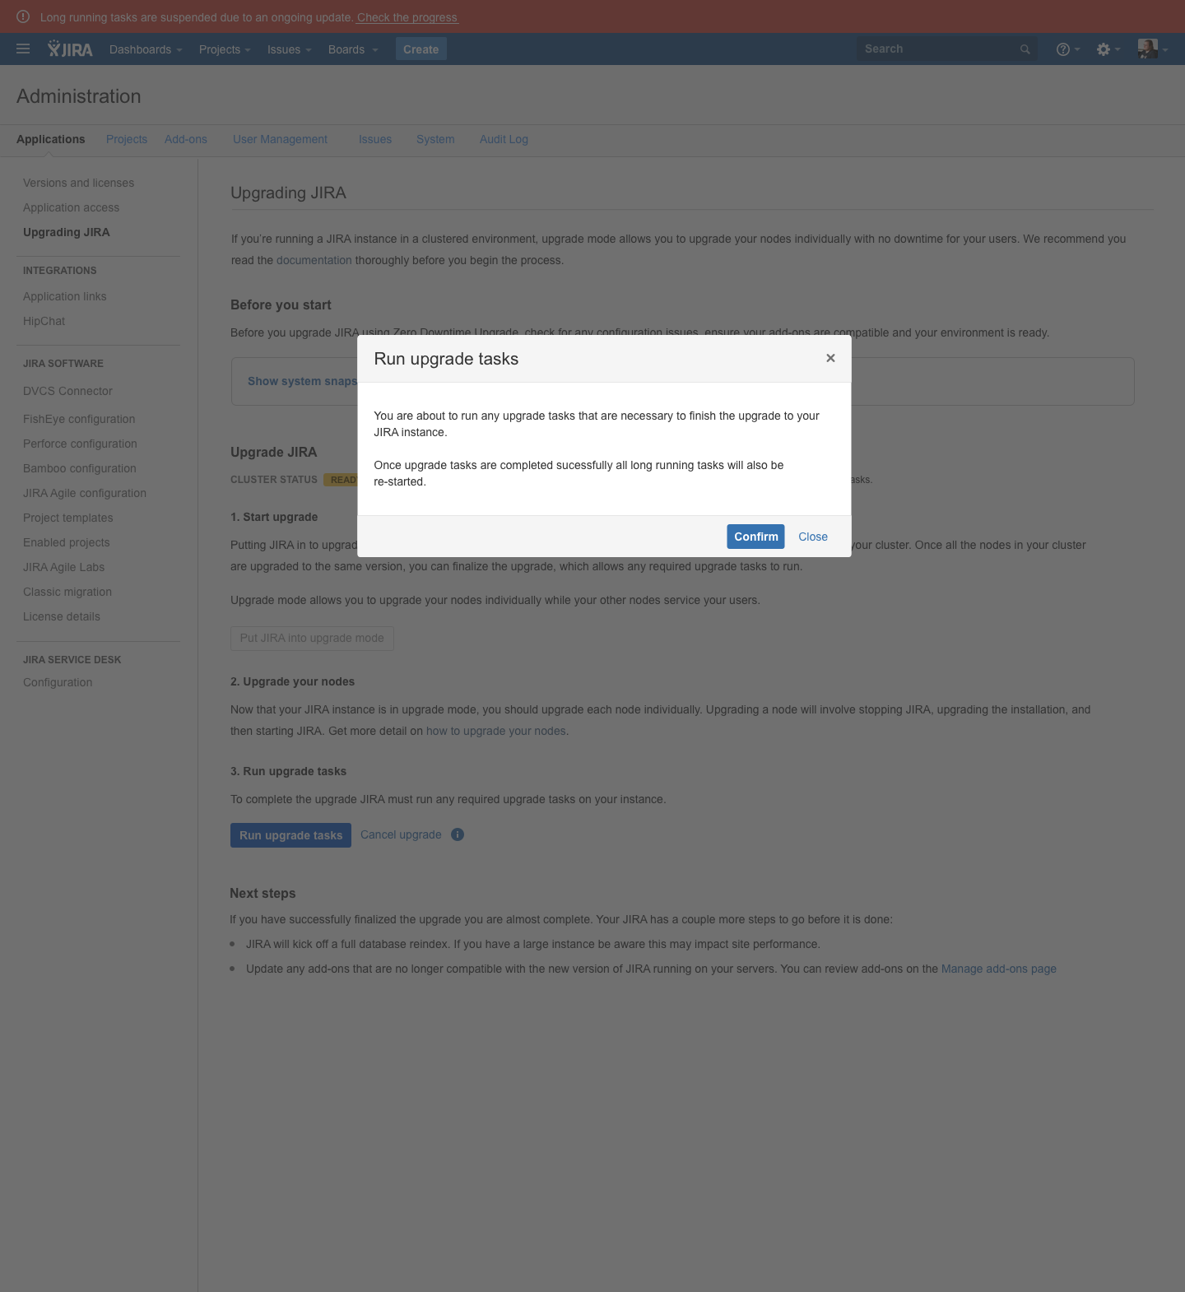Open the Manage add-ons page link

[999, 969]
